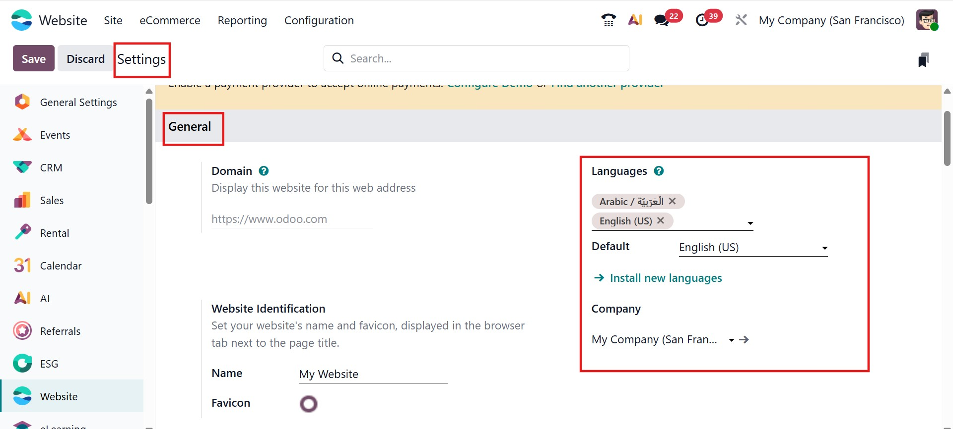Open the activities clock icon
Viewport: 953px width, 429px height.
[702, 20]
